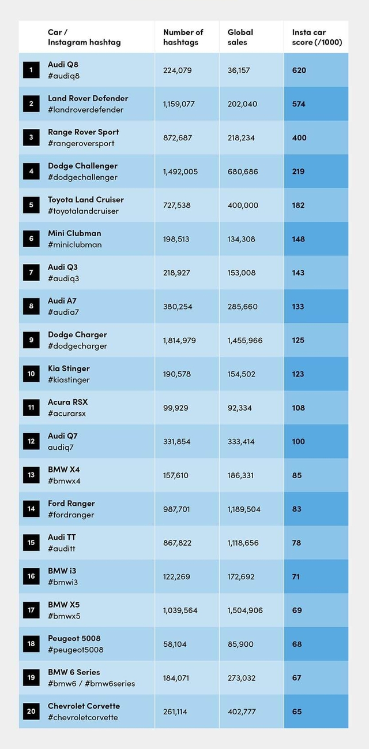Click the 620 score cell for Audi Q8
The width and height of the screenshot is (369, 749).
tap(299, 70)
